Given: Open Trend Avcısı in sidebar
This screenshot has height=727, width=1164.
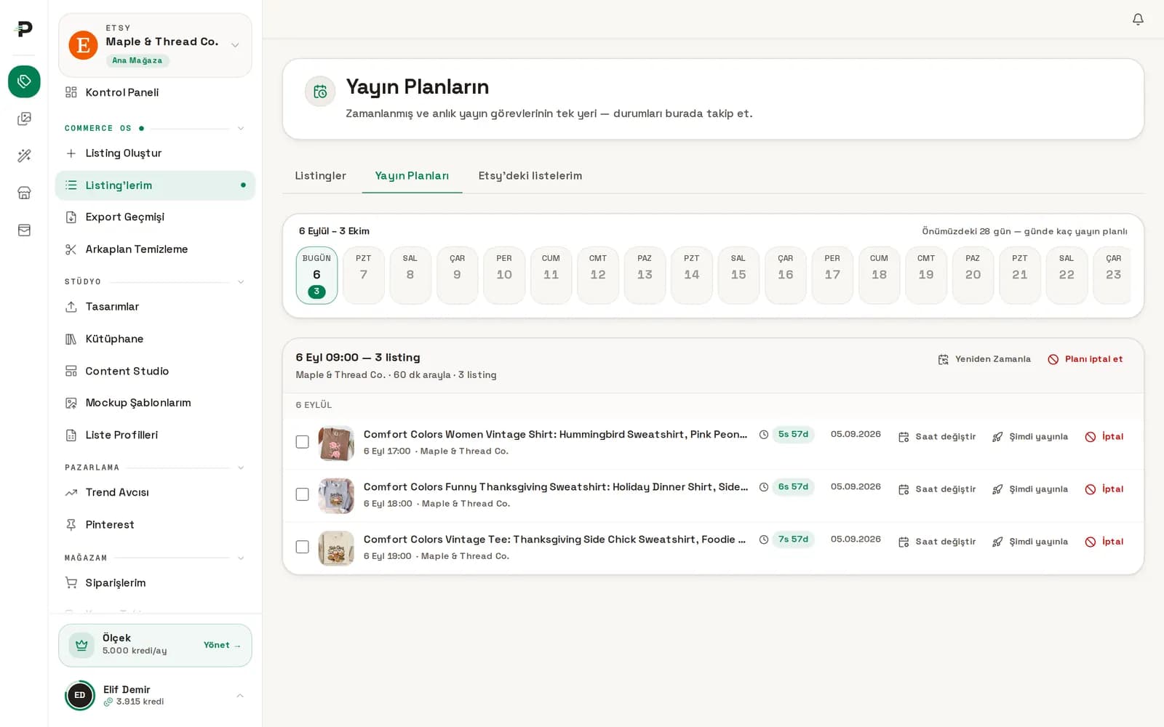Looking at the screenshot, I should [155, 492].
